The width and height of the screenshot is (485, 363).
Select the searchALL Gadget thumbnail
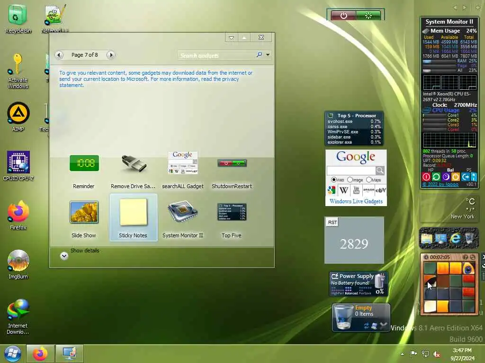[182, 163]
